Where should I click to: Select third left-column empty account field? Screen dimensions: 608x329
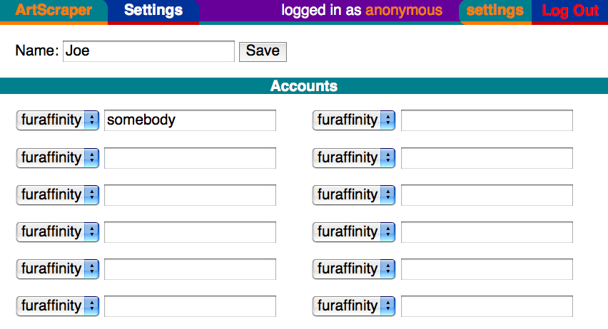pyautogui.click(x=190, y=195)
